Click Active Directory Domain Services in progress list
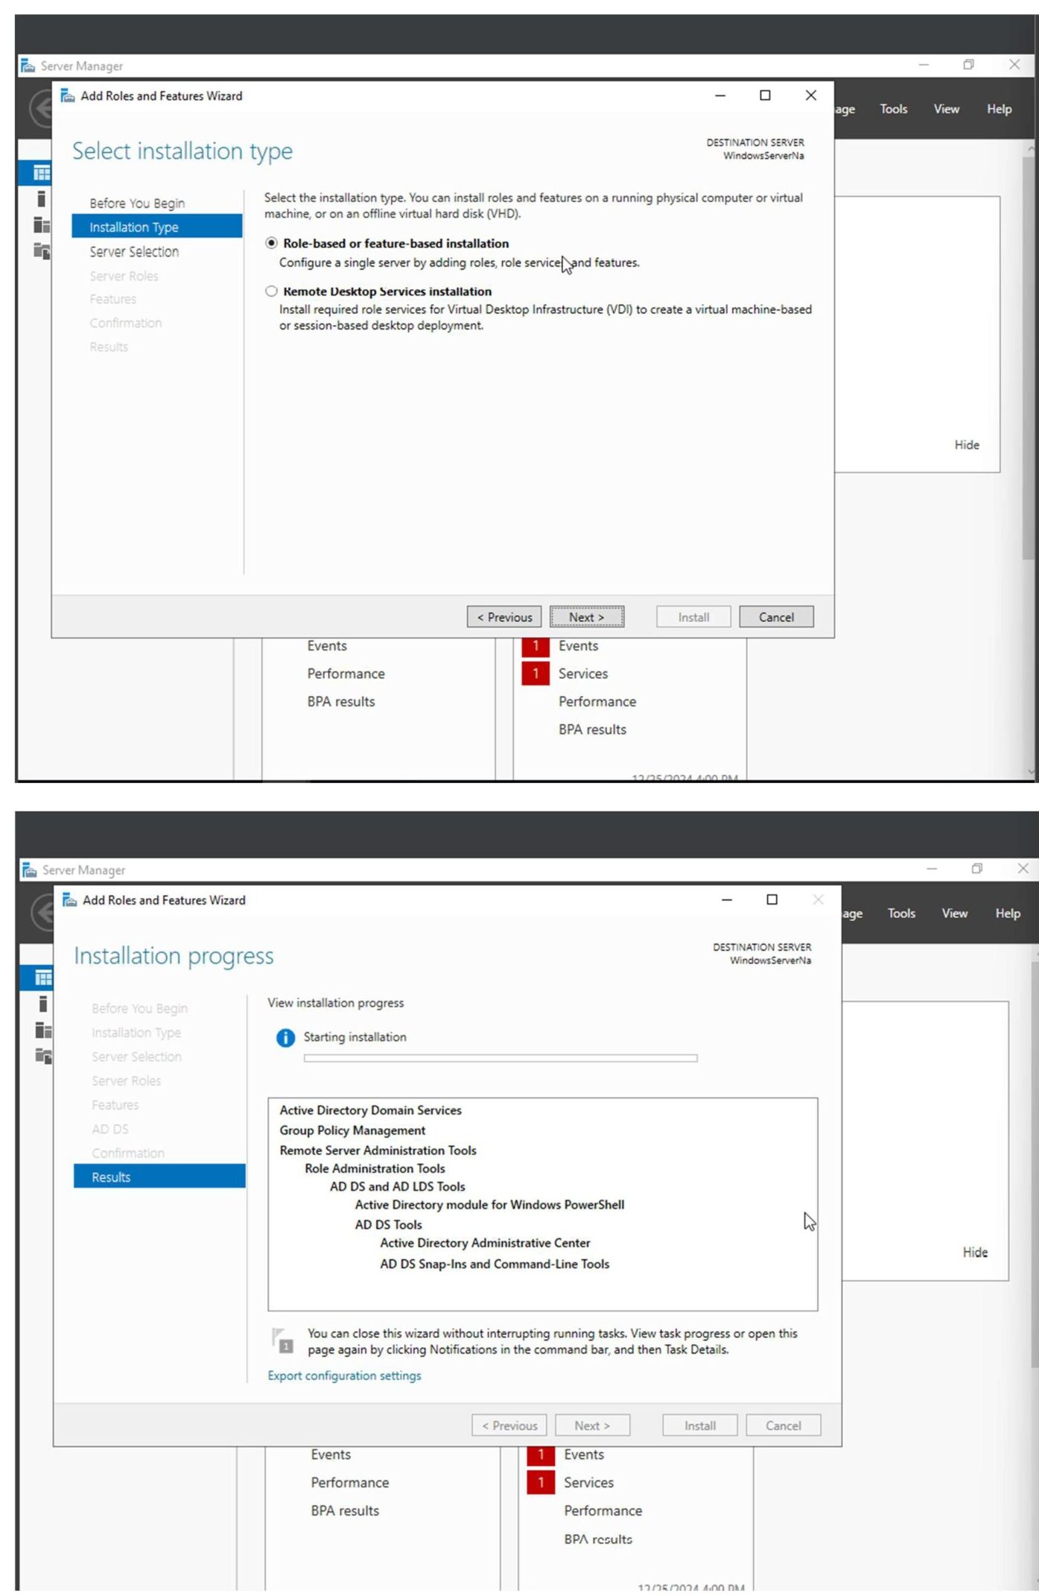1039x1596 pixels. point(370,1110)
